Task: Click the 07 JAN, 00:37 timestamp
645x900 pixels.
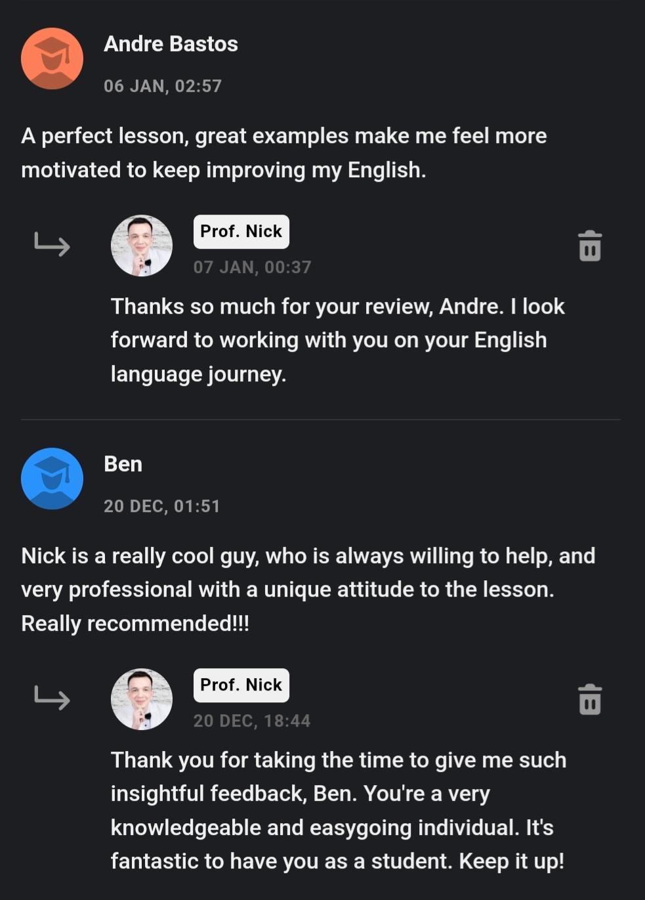Action: [x=252, y=267]
